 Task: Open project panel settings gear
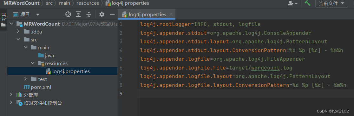tap(102, 15)
